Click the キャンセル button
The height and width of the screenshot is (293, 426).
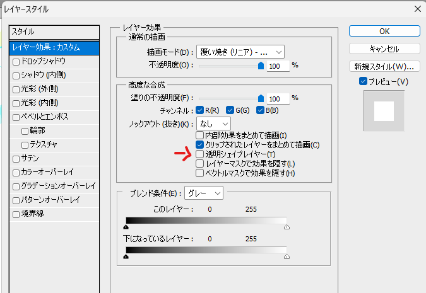(x=384, y=49)
